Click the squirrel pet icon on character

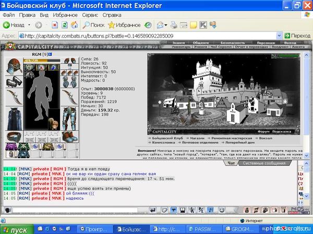(x=54, y=124)
